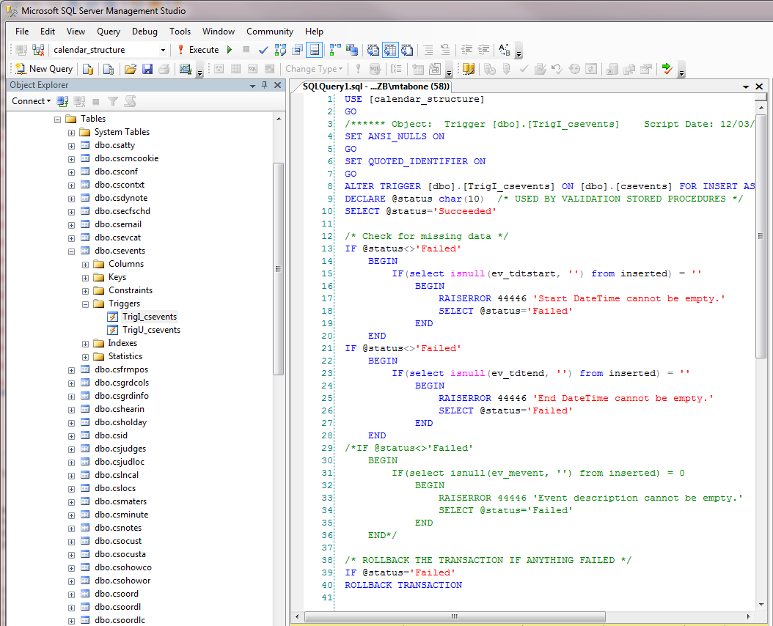This screenshot has height=626, width=773.
Task: Toggle Include Actual Execution Plan
Action: [x=335, y=50]
